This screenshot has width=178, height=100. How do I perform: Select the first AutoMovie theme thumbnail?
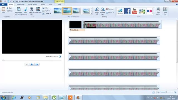[x=58, y=11]
